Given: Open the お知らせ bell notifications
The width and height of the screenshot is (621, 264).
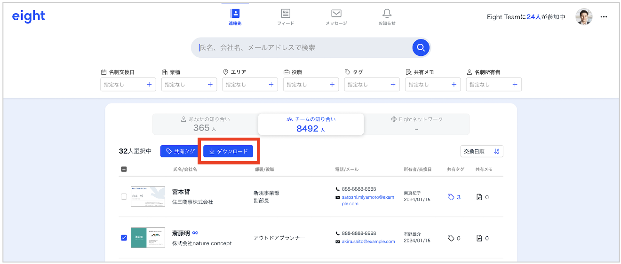Looking at the screenshot, I should pyautogui.click(x=387, y=14).
